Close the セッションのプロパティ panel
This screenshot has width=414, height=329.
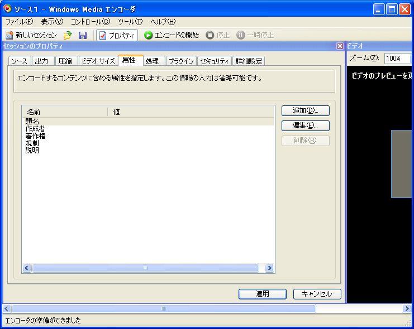click(x=340, y=46)
